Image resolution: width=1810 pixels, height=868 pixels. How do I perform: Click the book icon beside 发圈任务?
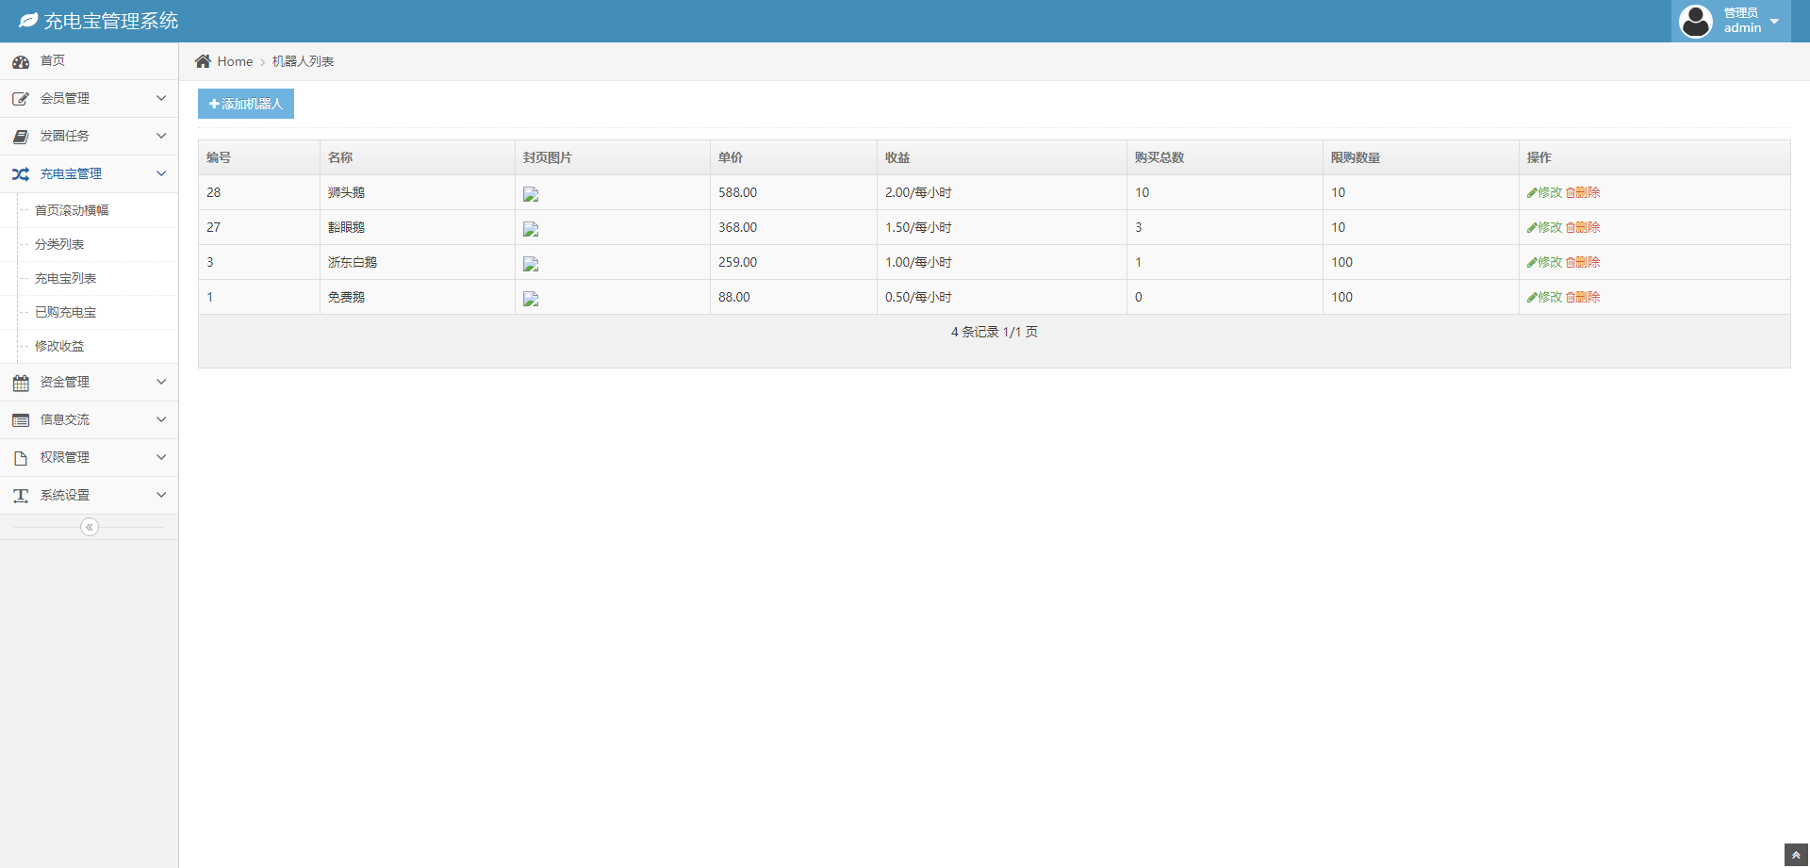[21, 137]
